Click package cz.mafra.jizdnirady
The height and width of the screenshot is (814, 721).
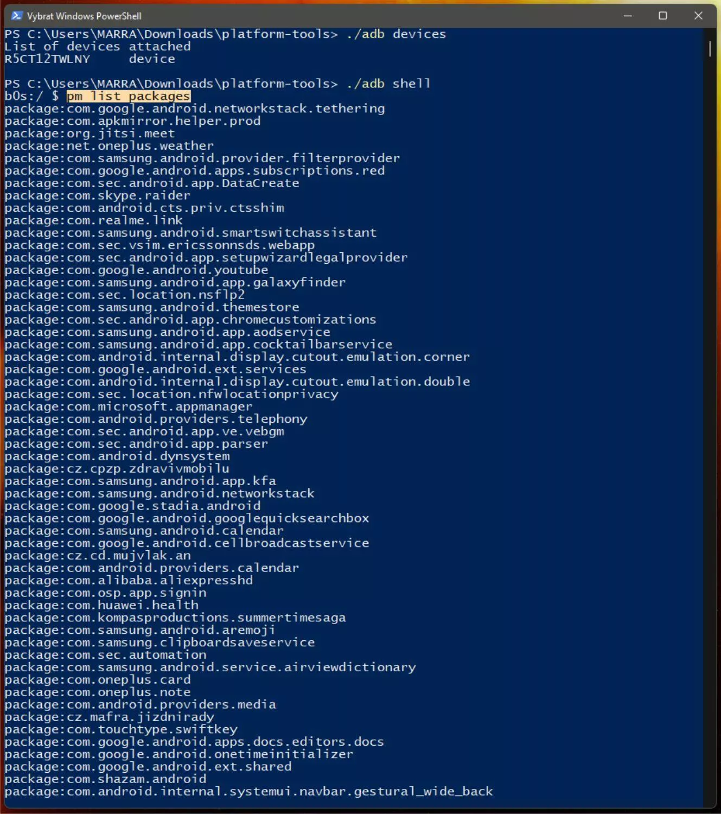(109, 717)
